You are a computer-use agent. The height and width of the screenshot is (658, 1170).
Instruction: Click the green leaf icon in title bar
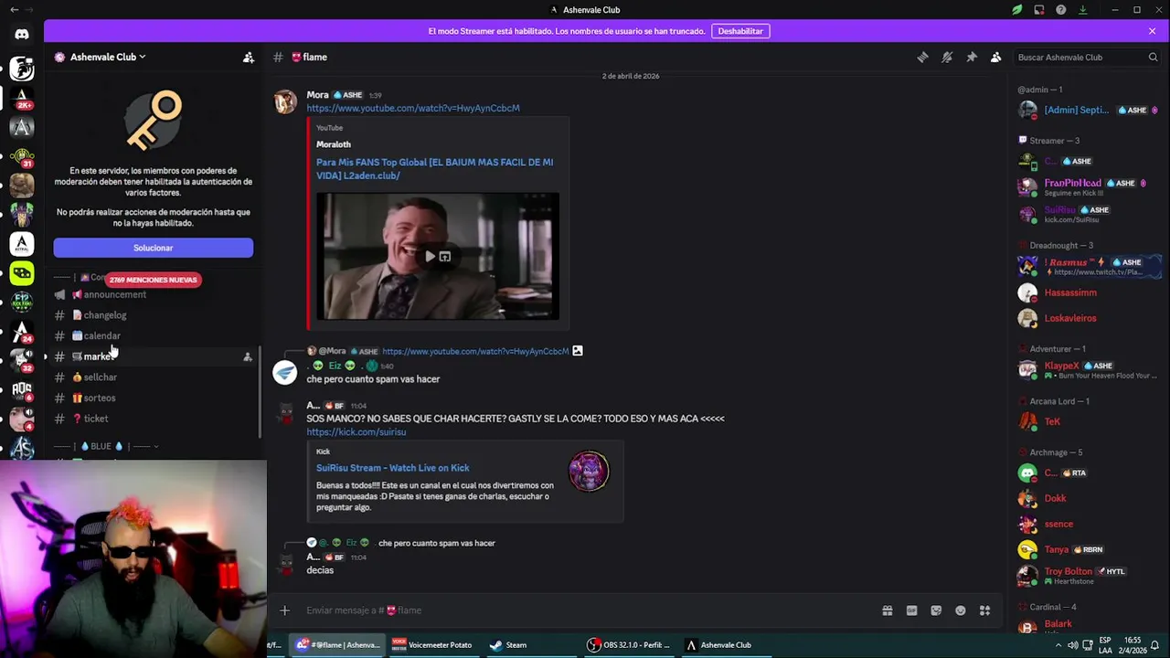click(1016, 10)
